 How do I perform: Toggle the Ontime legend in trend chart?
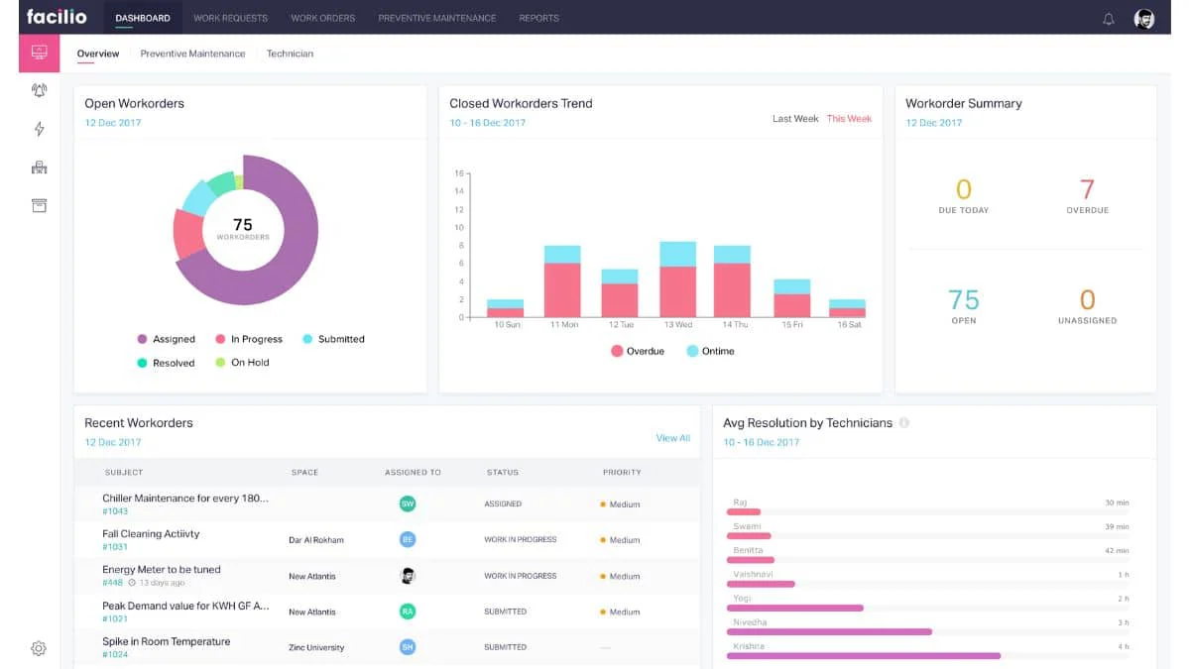(x=710, y=351)
